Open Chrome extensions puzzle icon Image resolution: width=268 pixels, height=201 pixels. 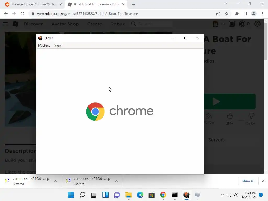pos(237,14)
